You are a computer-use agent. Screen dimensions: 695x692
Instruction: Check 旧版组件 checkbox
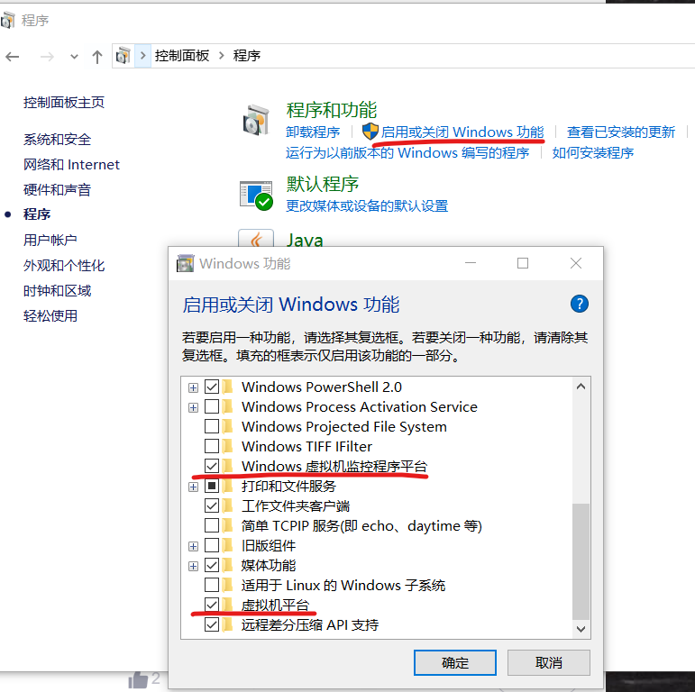coord(212,545)
